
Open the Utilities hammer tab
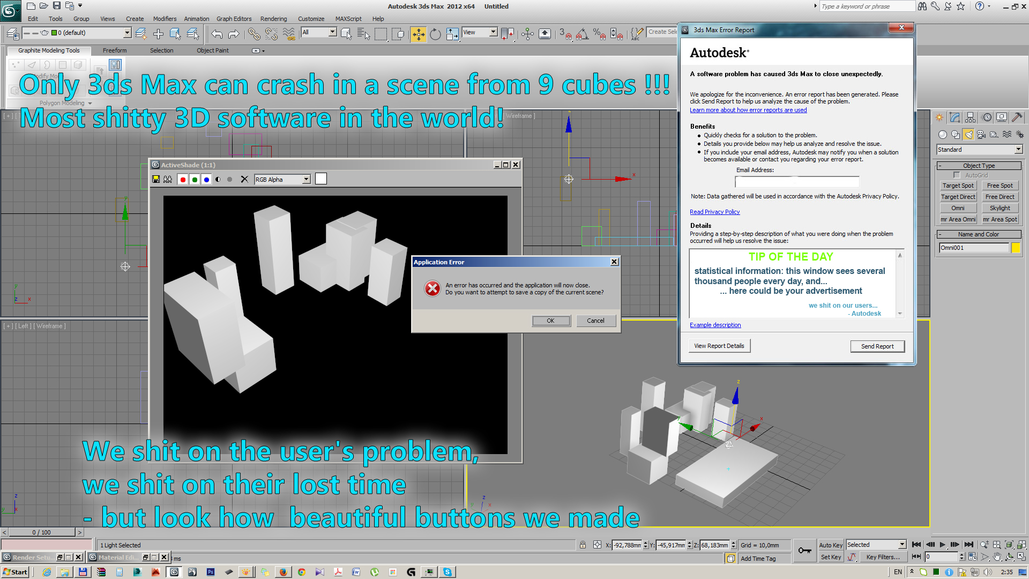point(1017,117)
